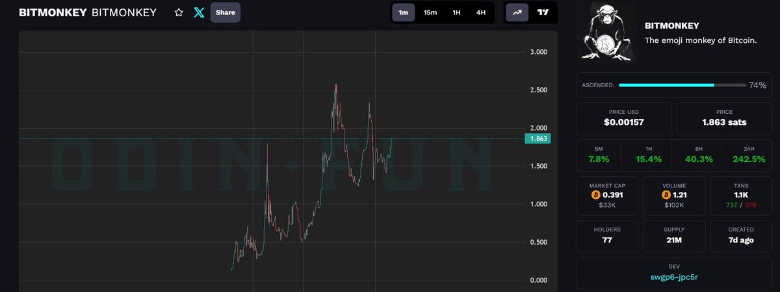This screenshot has height=292, width=780.
Task: Switch to the 1H timeframe
Action: click(x=456, y=12)
